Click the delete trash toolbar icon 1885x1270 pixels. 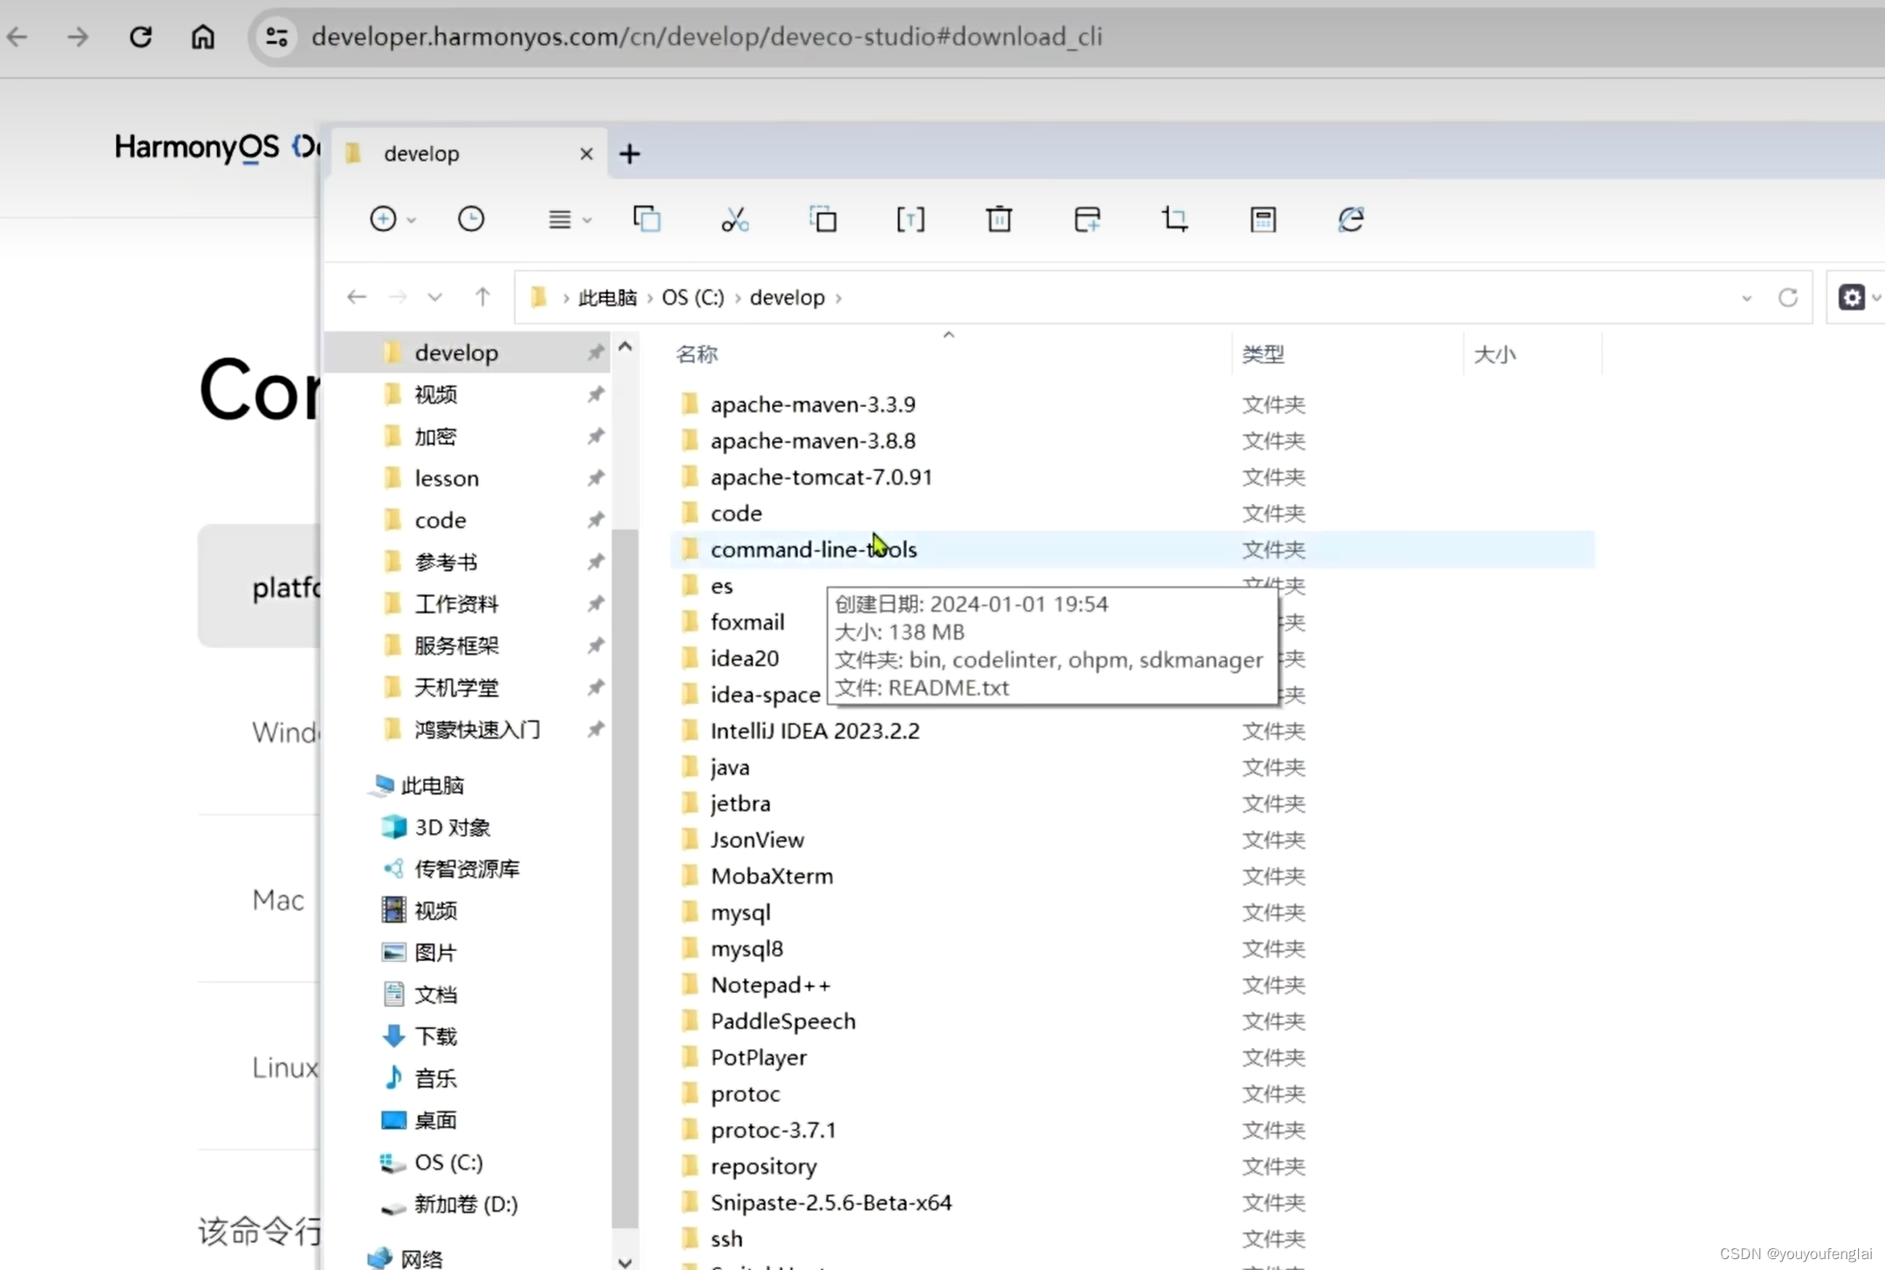click(999, 219)
